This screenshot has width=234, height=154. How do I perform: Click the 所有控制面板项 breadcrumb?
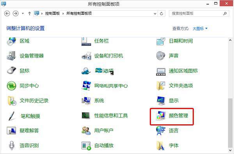tap(79, 13)
